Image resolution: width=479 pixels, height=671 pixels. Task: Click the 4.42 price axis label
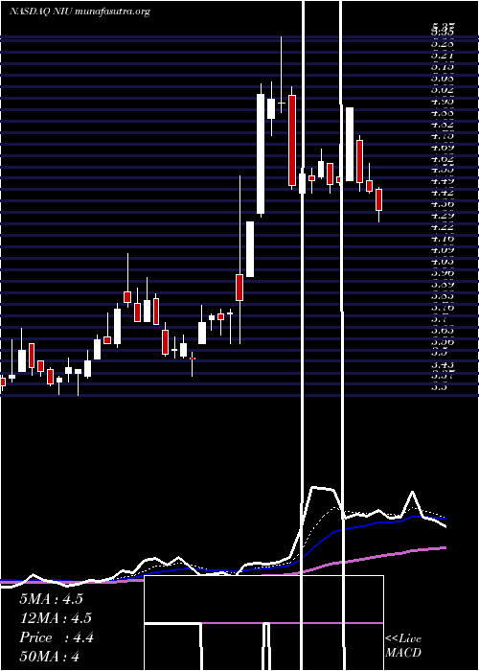[442, 192]
